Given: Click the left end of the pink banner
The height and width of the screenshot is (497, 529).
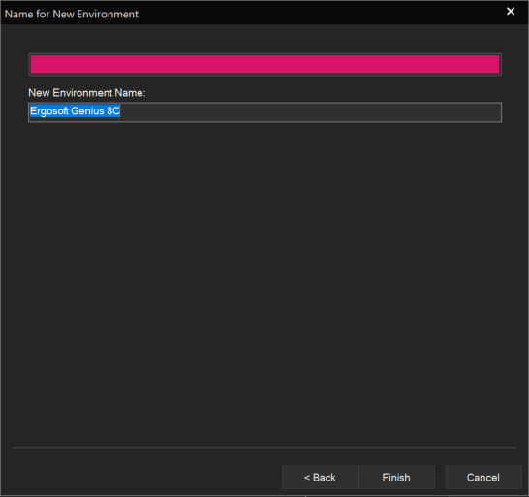Looking at the screenshot, I should point(37,64).
